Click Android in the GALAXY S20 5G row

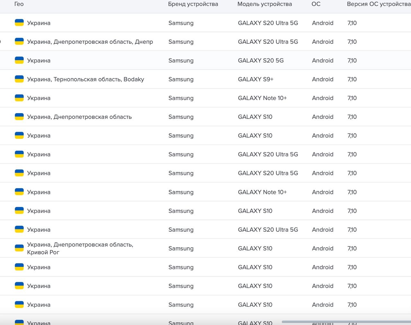click(x=323, y=60)
